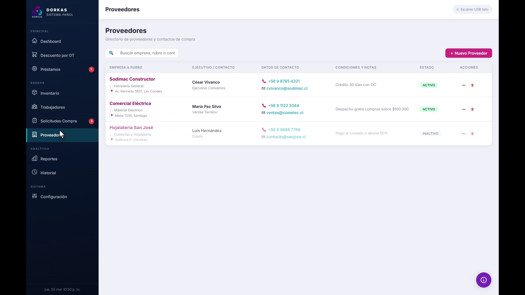The height and width of the screenshot is (295, 525).
Task: Click the cvivanco@sodimac.cl email link
Action: [287, 88]
